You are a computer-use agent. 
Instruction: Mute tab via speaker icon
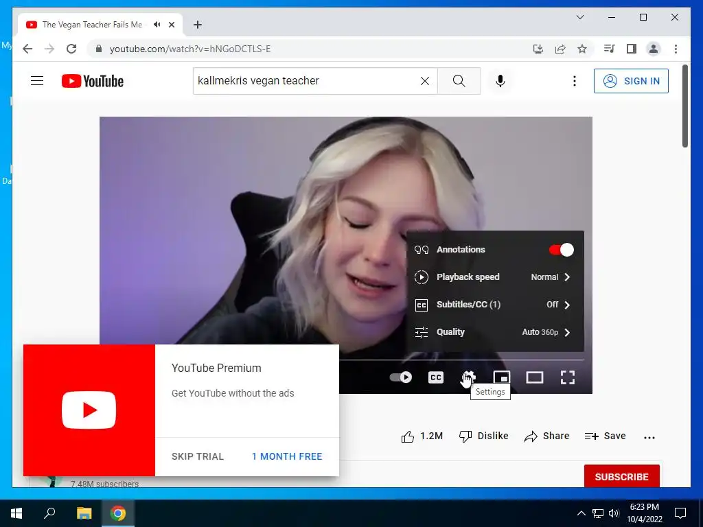pyautogui.click(x=157, y=25)
